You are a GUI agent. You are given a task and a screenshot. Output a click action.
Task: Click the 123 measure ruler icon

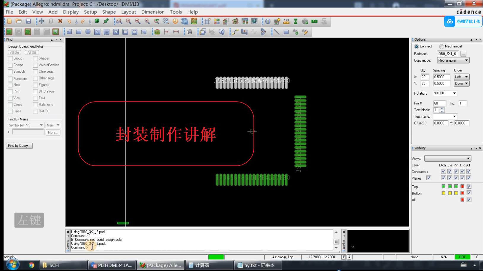286,21
